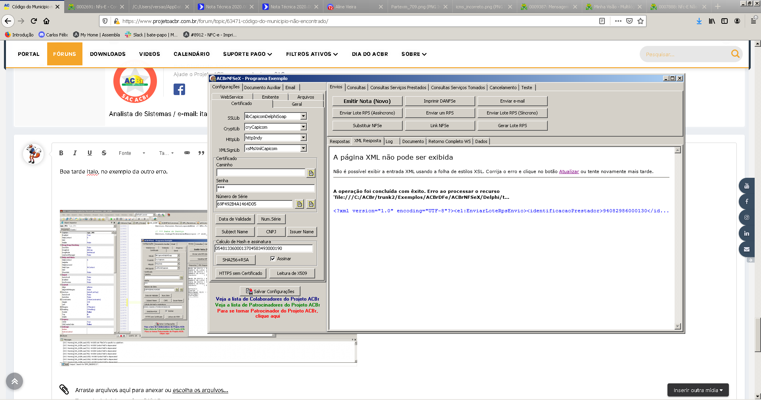This screenshot has width=761, height=400.
Task: Click the back-to-top arrow button
Action: [15, 381]
